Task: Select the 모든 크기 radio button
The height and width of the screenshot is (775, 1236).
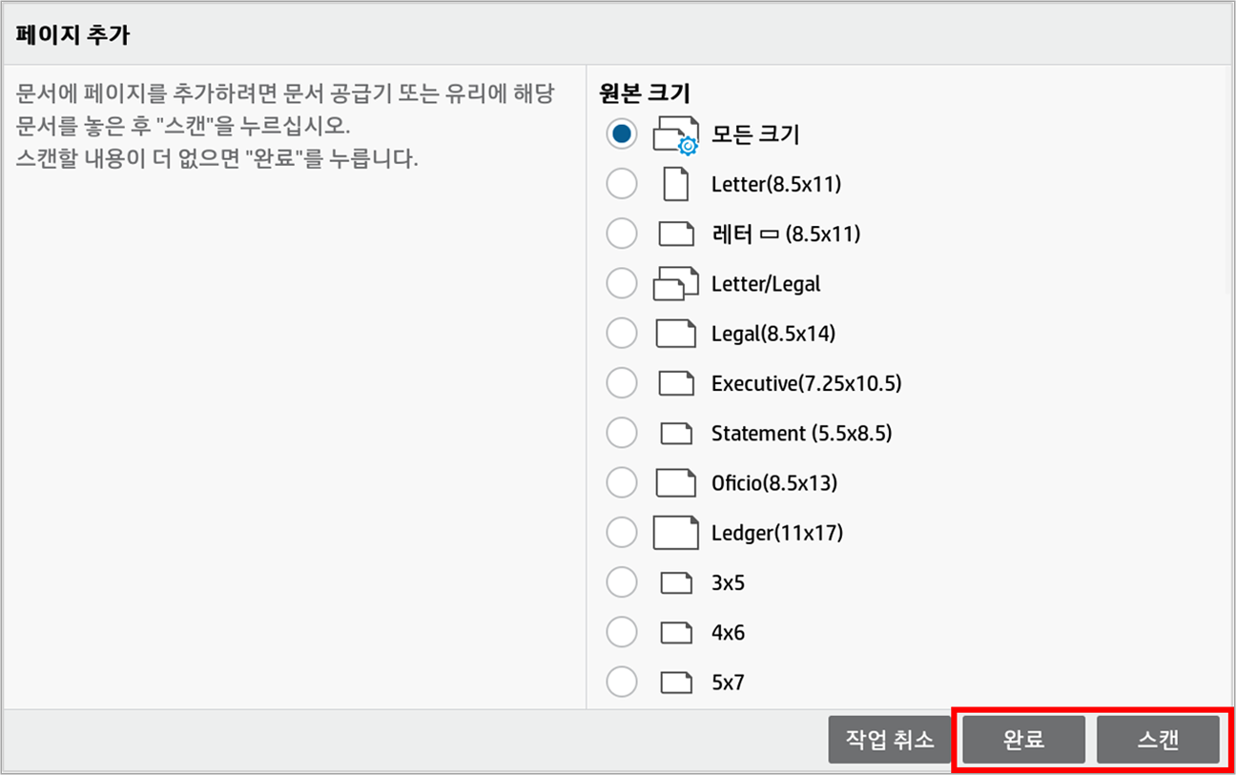Action: (x=622, y=134)
